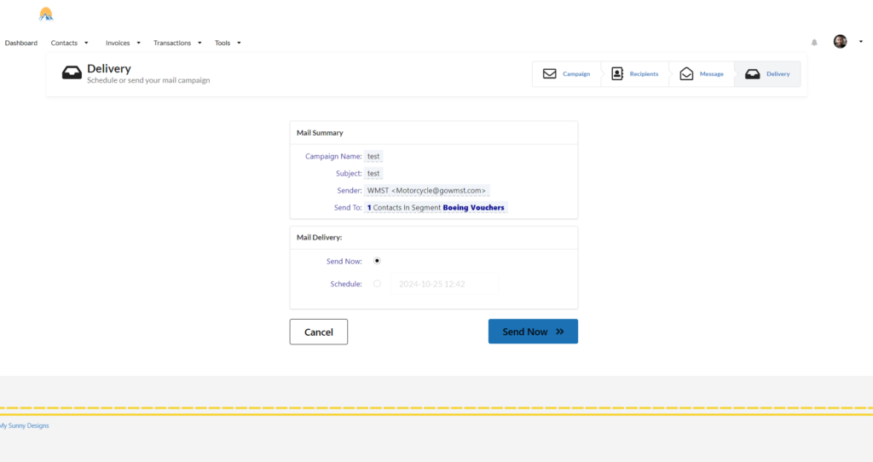Click the Message step open-envelope icon
873x462 pixels.
click(x=686, y=74)
